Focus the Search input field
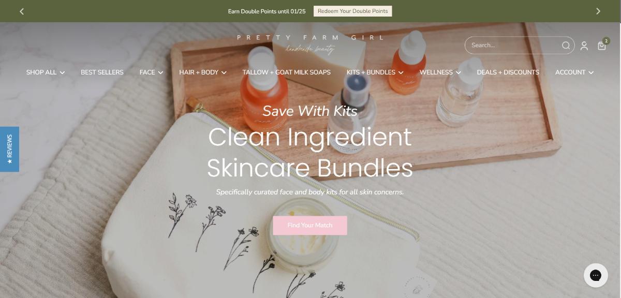The image size is (621, 298). (x=512, y=46)
